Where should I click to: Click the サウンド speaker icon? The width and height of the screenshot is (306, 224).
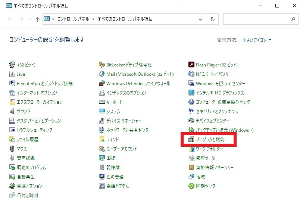[12, 112]
